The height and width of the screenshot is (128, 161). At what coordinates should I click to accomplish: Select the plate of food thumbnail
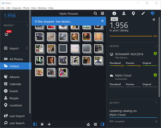pos(39,72)
